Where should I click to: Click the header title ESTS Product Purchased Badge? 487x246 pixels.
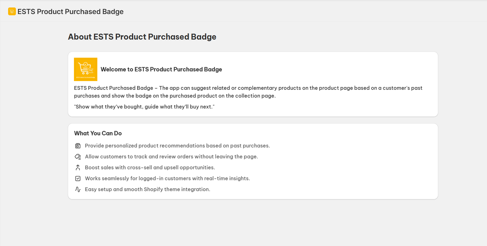71,12
